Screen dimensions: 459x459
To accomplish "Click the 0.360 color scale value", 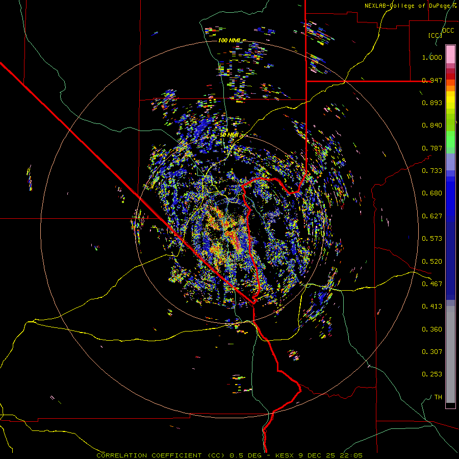I will [x=432, y=329].
